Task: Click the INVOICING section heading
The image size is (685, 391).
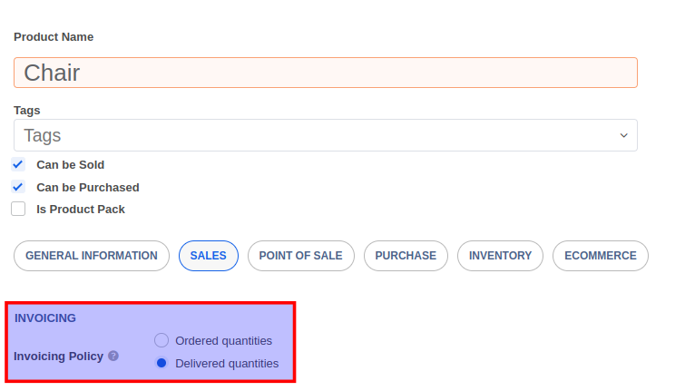Action: pos(45,318)
